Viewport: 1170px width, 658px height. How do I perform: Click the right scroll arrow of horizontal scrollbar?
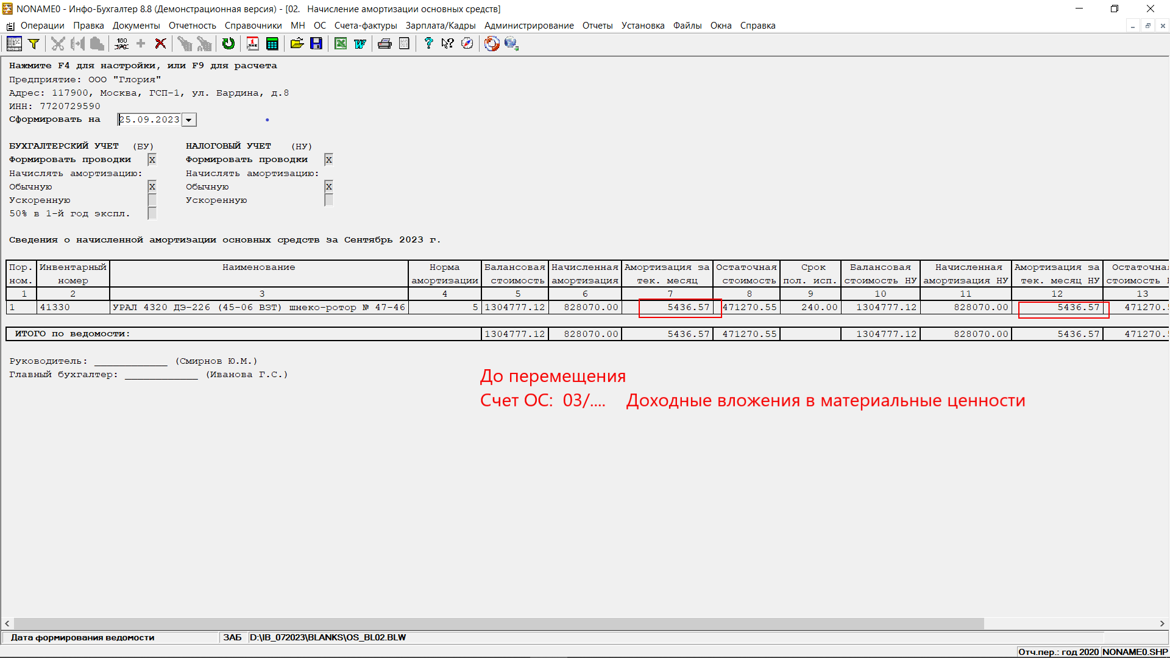(x=1162, y=623)
